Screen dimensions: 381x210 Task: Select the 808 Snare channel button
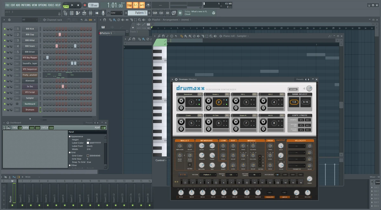[30, 46]
